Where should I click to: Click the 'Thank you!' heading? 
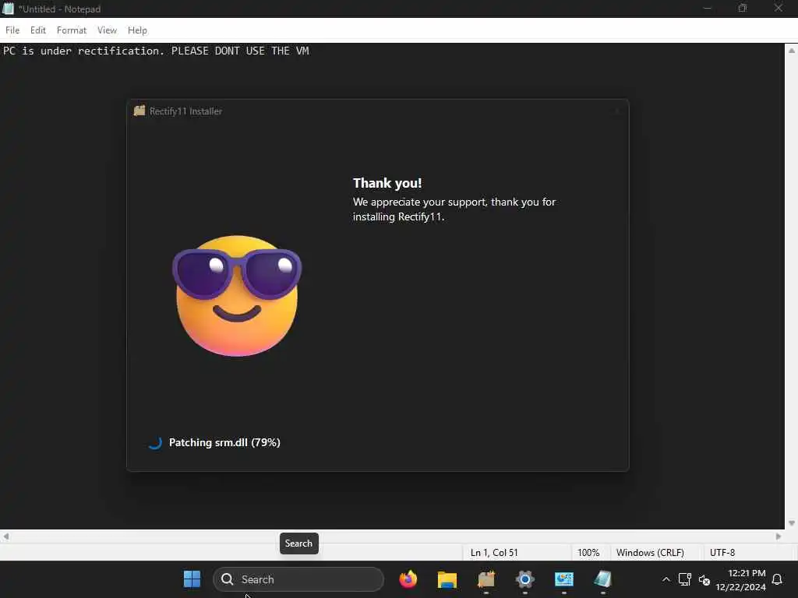pyautogui.click(x=387, y=183)
